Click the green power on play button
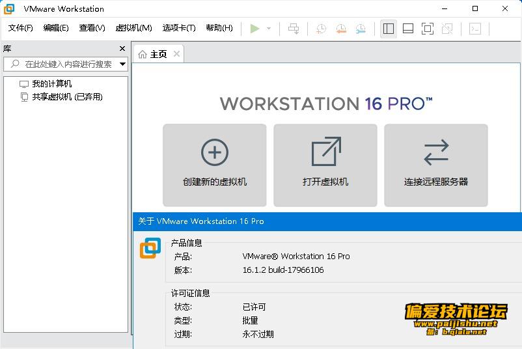 point(254,29)
